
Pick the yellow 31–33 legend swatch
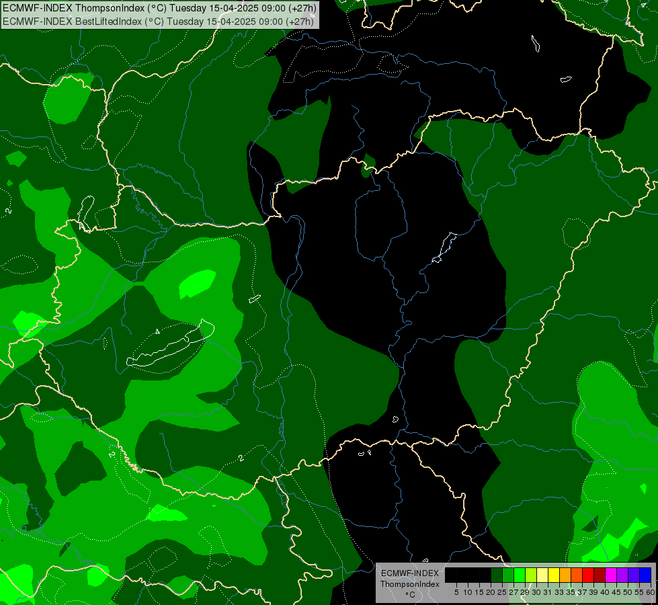point(554,575)
